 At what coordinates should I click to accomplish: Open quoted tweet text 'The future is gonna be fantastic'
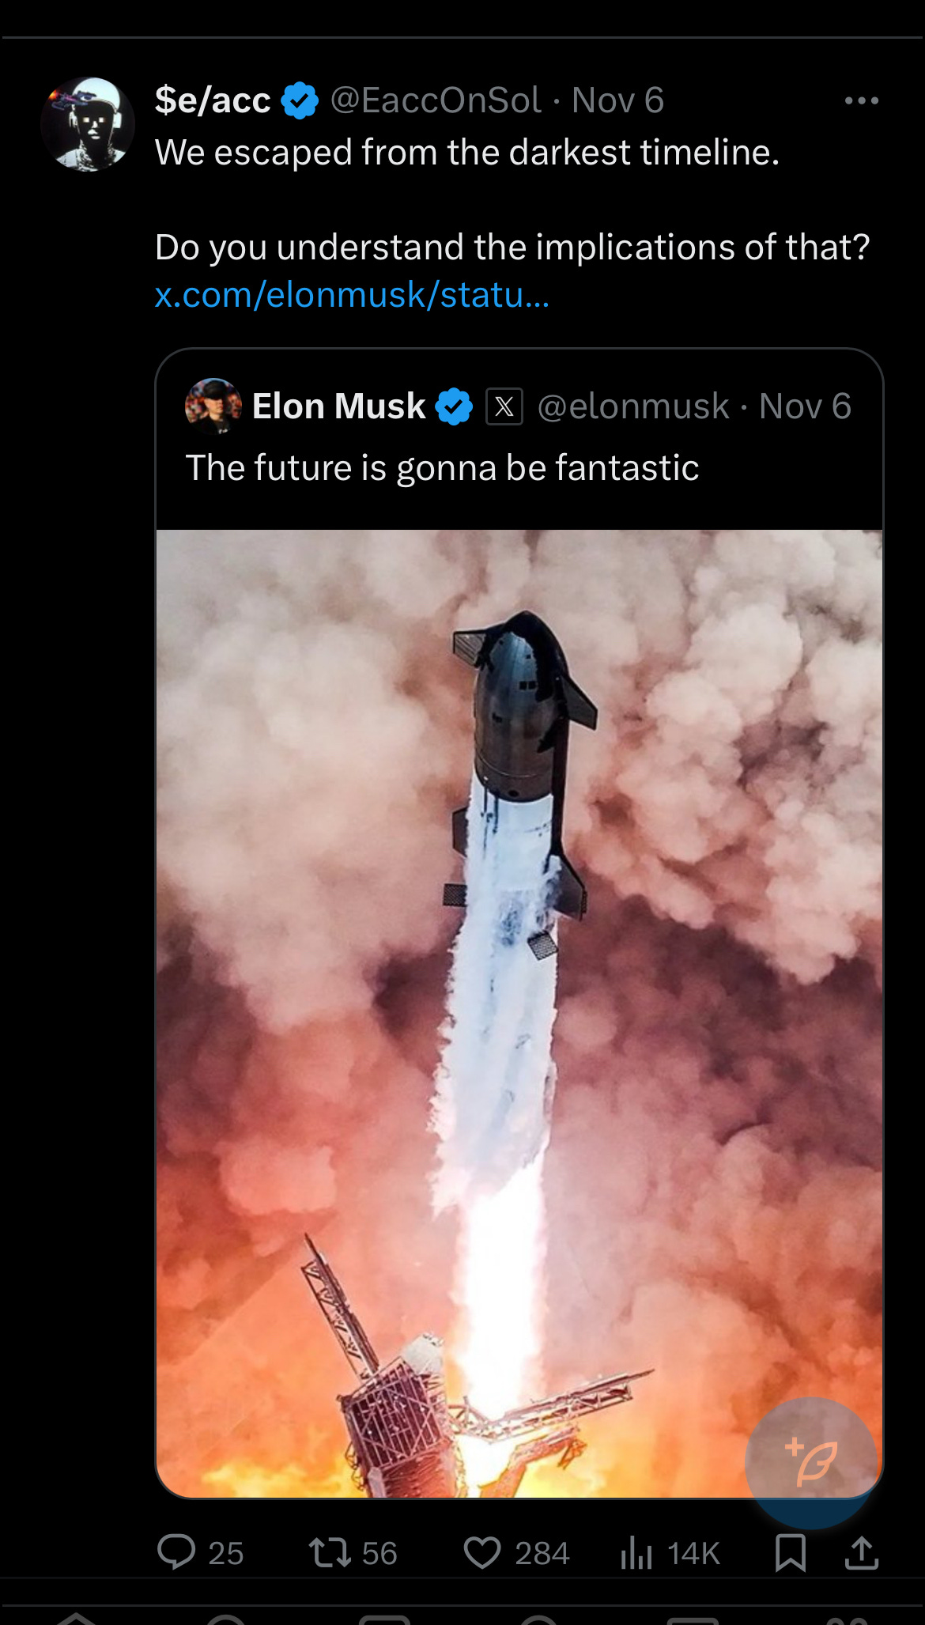(442, 467)
